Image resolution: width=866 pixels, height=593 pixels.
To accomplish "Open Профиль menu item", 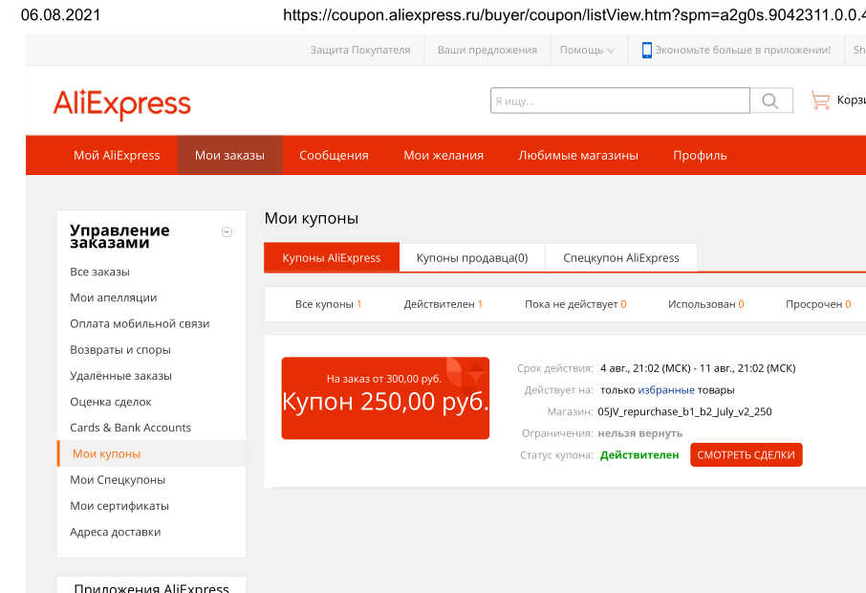I will click(700, 155).
